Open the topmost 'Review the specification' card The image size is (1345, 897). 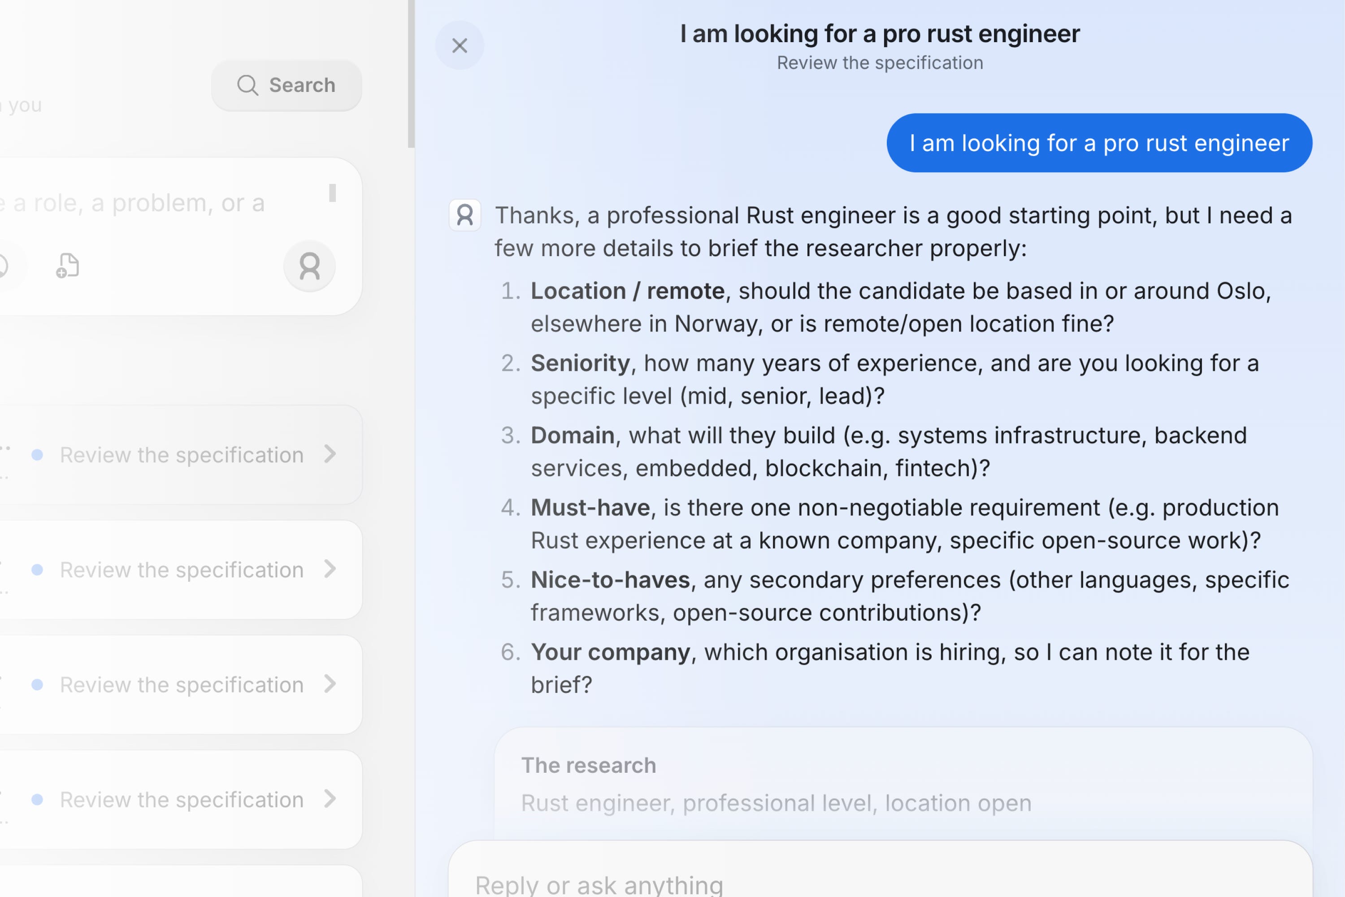[181, 455]
